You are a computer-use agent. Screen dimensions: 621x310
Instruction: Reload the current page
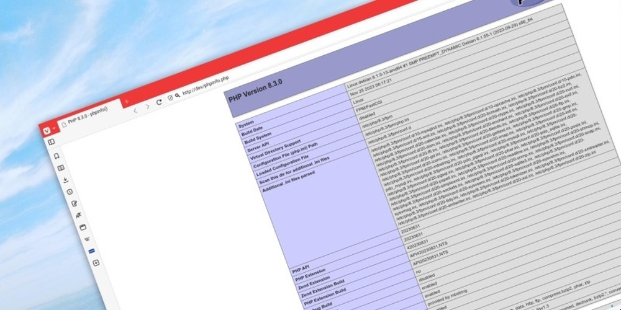click(159, 102)
